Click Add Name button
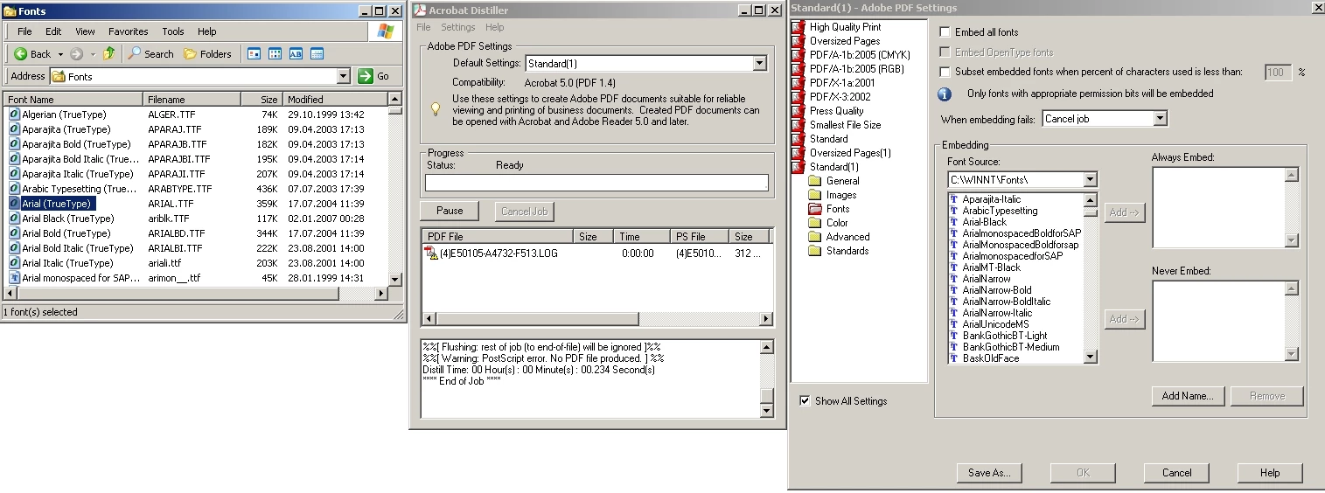Image resolution: width=1325 pixels, height=493 pixels. (x=1187, y=396)
